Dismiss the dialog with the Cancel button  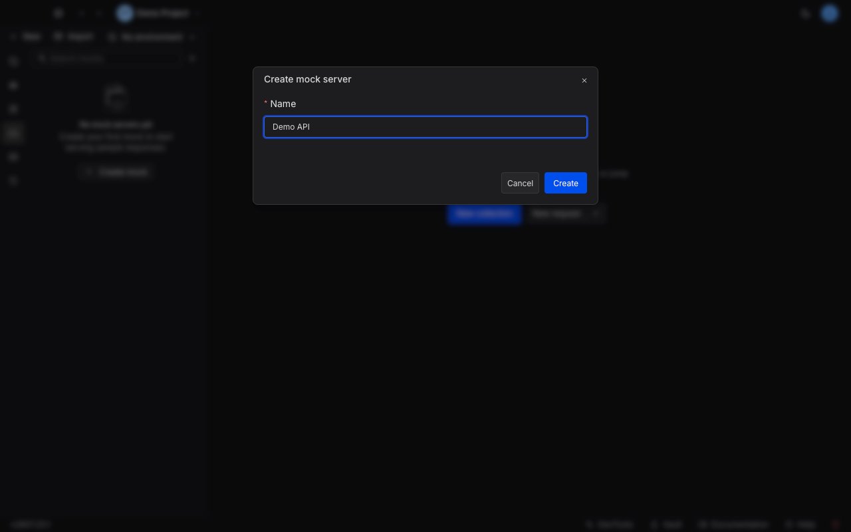coord(520,183)
